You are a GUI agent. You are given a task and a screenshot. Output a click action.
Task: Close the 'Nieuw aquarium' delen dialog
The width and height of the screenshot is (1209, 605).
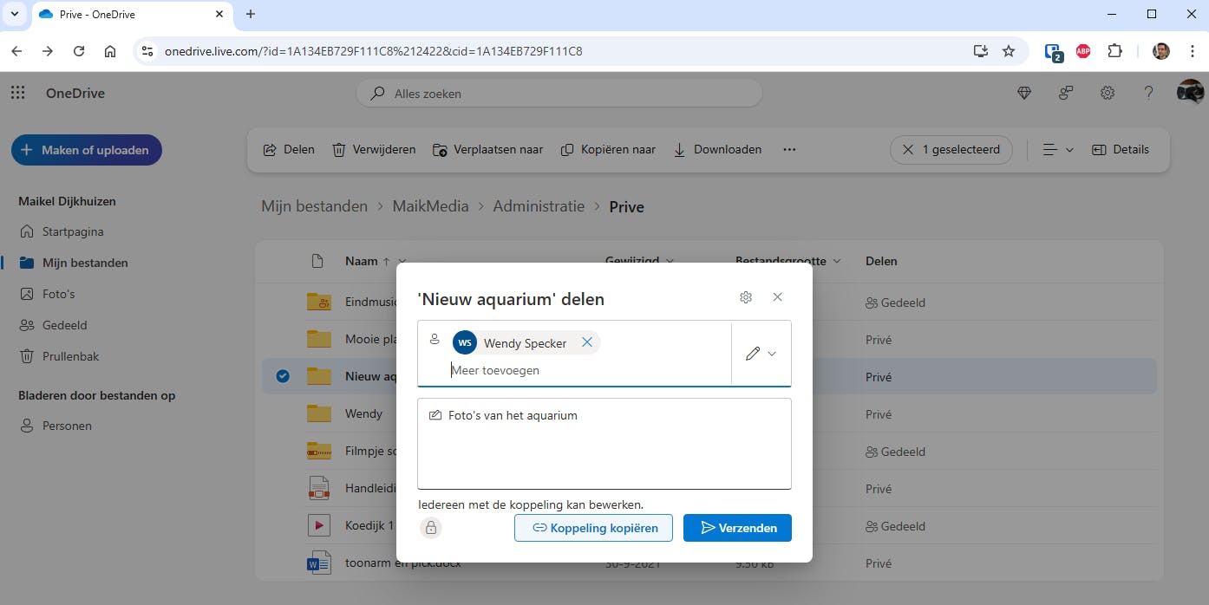click(x=777, y=297)
